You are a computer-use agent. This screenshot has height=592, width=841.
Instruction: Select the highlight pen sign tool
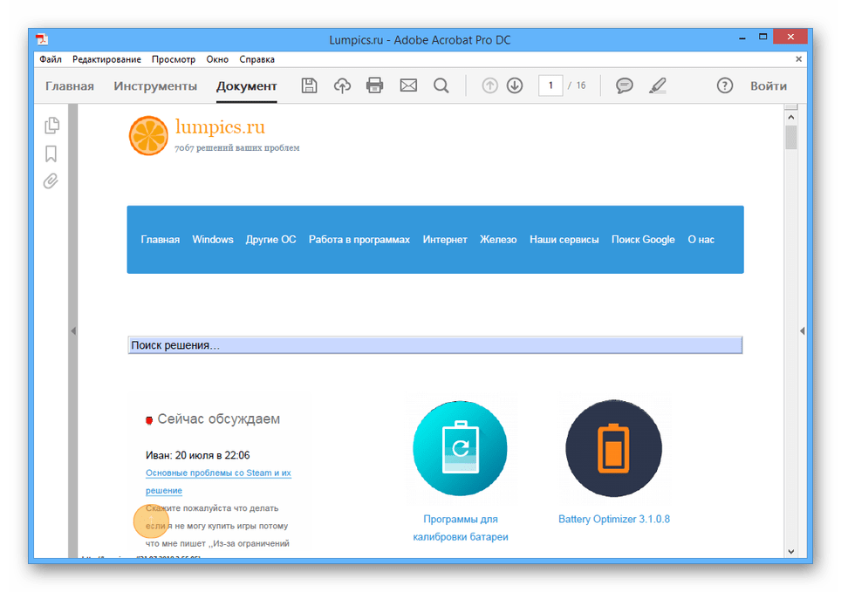pos(657,85)
